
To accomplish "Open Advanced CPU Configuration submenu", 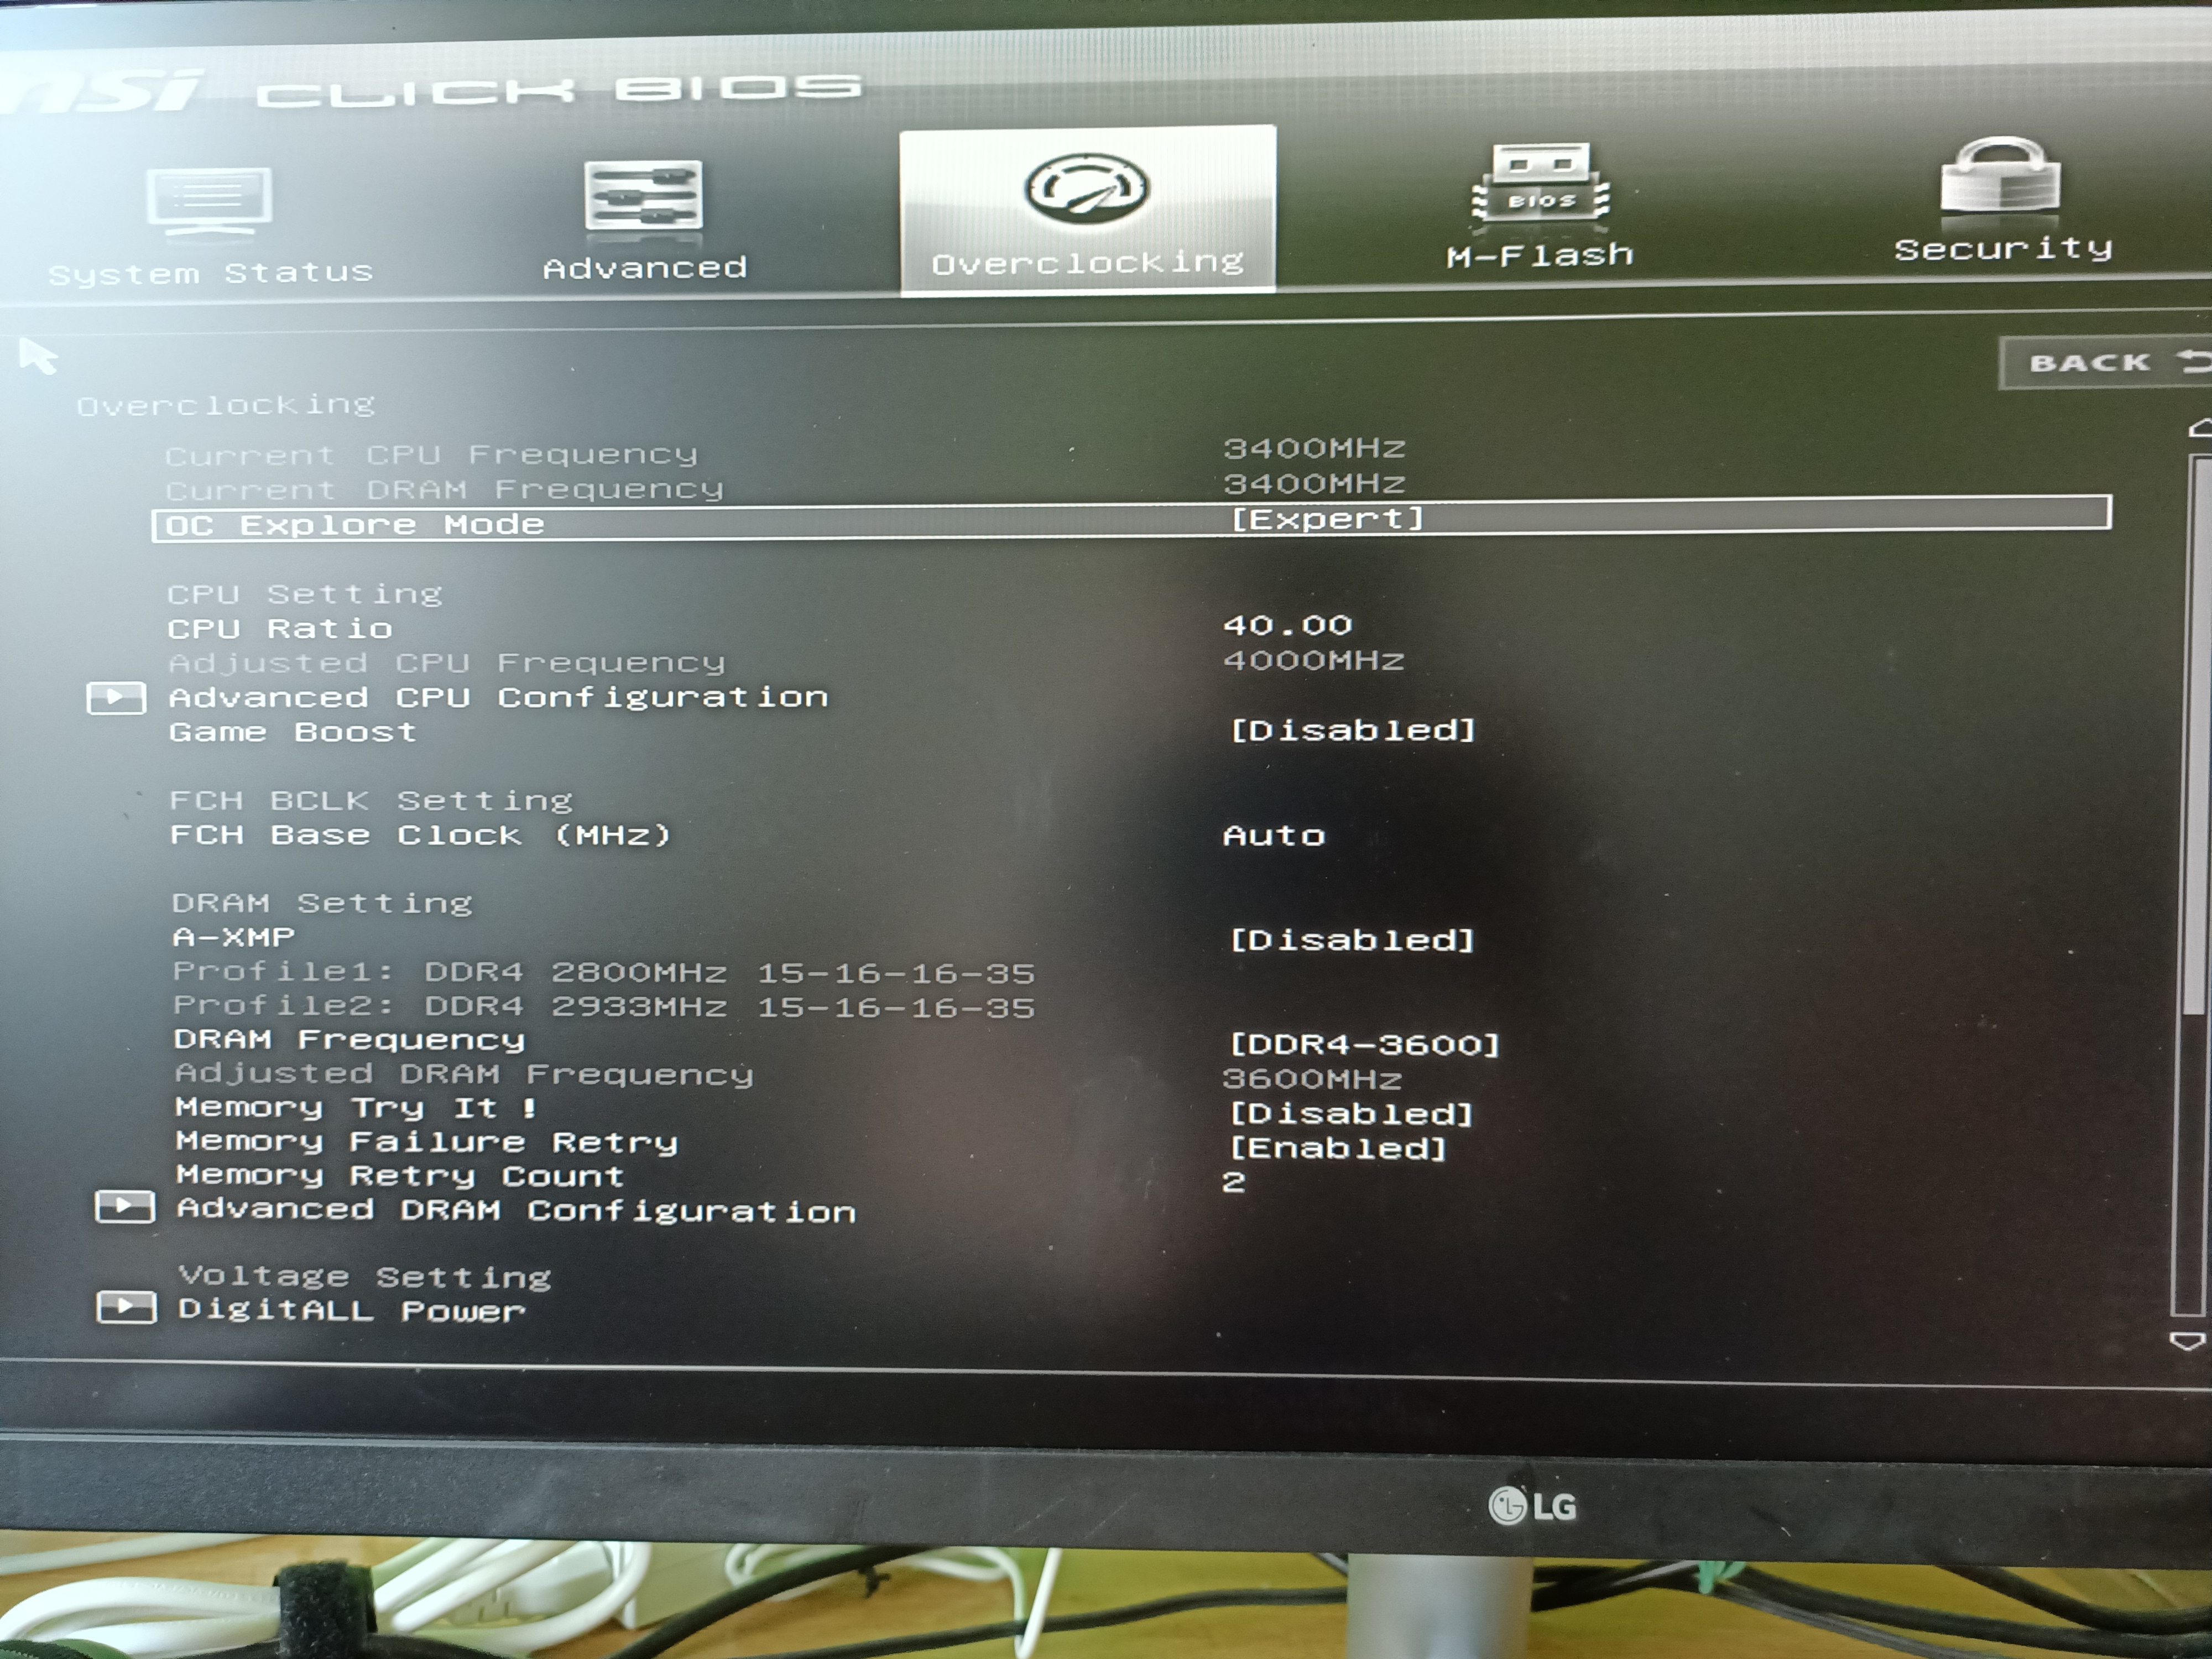I will click(x=498, y=697).
